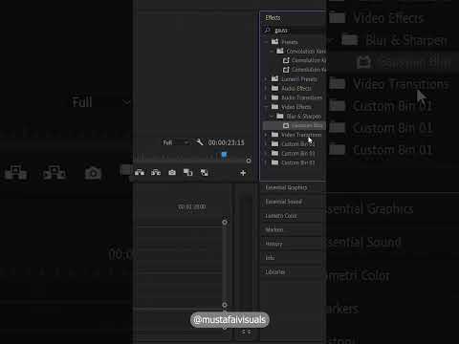Collapse the Presets folder arrow

pos(266,42)
